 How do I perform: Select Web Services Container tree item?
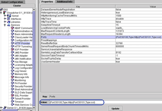click(23, 105)
